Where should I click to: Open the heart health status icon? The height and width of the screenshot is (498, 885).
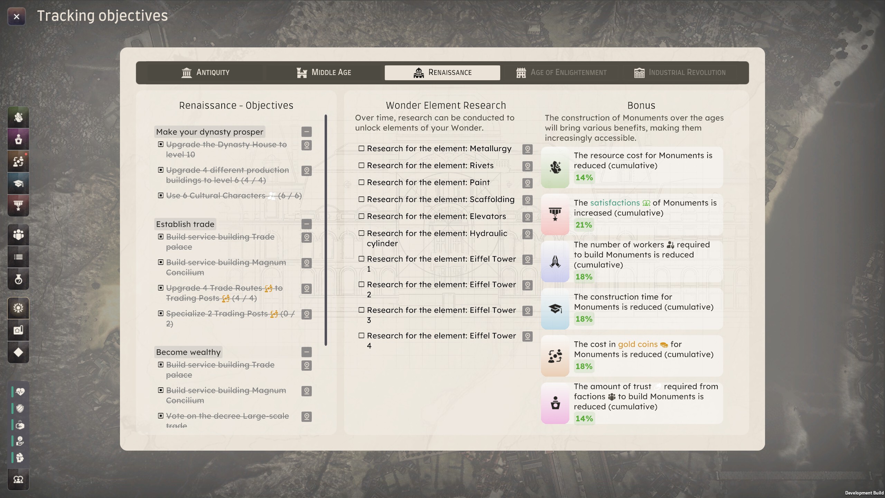click(x=20, y=392)
